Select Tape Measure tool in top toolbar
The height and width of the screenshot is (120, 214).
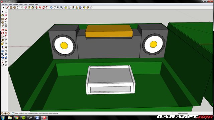click(x=29, y=7)
